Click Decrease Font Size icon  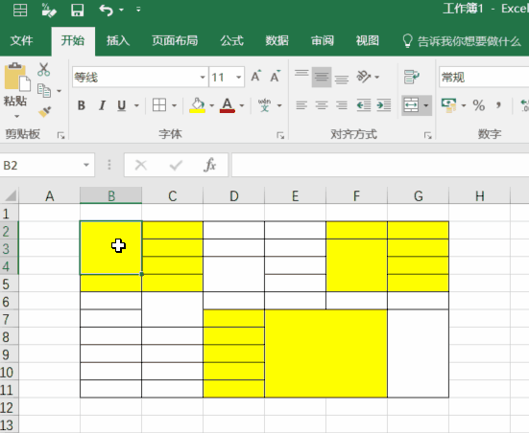point(276,76)
